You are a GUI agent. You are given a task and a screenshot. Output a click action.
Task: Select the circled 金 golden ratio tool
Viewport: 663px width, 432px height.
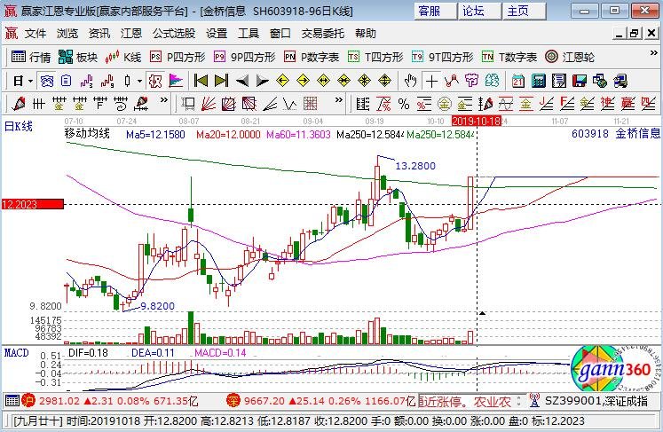445,104
